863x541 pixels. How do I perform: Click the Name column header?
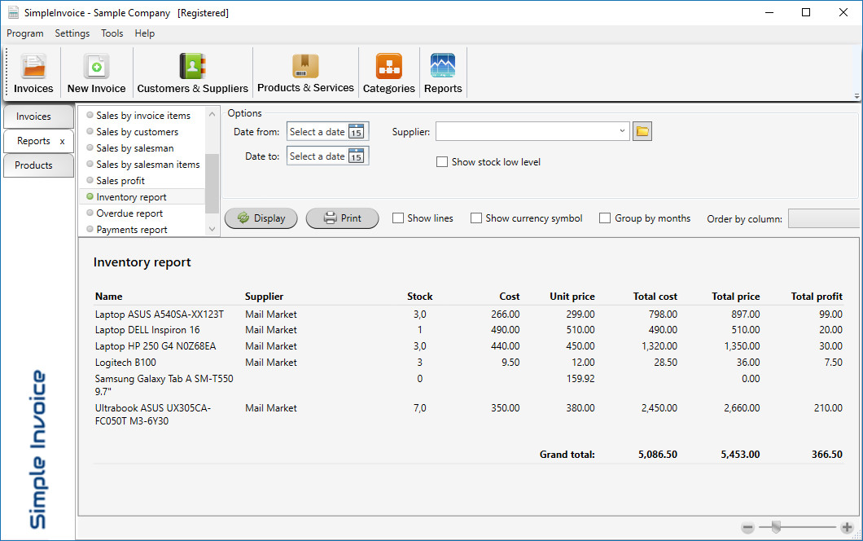109,297
